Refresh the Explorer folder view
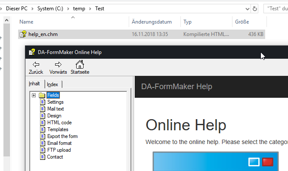This screenshot has width=288, height=171. (254, 9)
